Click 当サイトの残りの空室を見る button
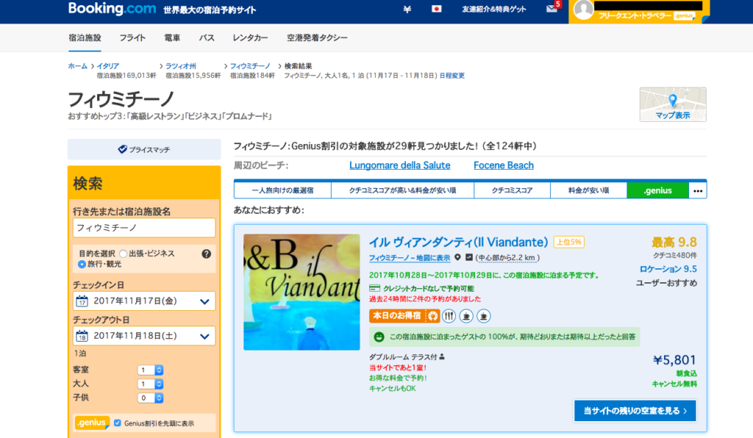Screen dimensions: 753x438 pos(635,411)
